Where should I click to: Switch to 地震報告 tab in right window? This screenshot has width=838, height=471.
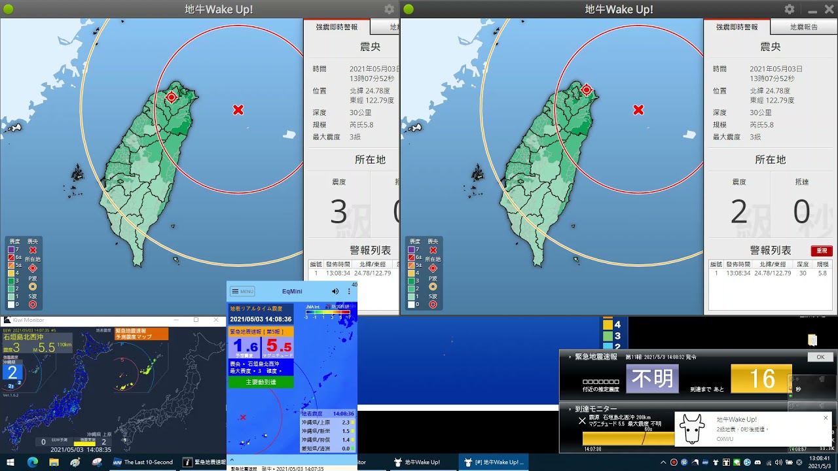tap(803, 27)
